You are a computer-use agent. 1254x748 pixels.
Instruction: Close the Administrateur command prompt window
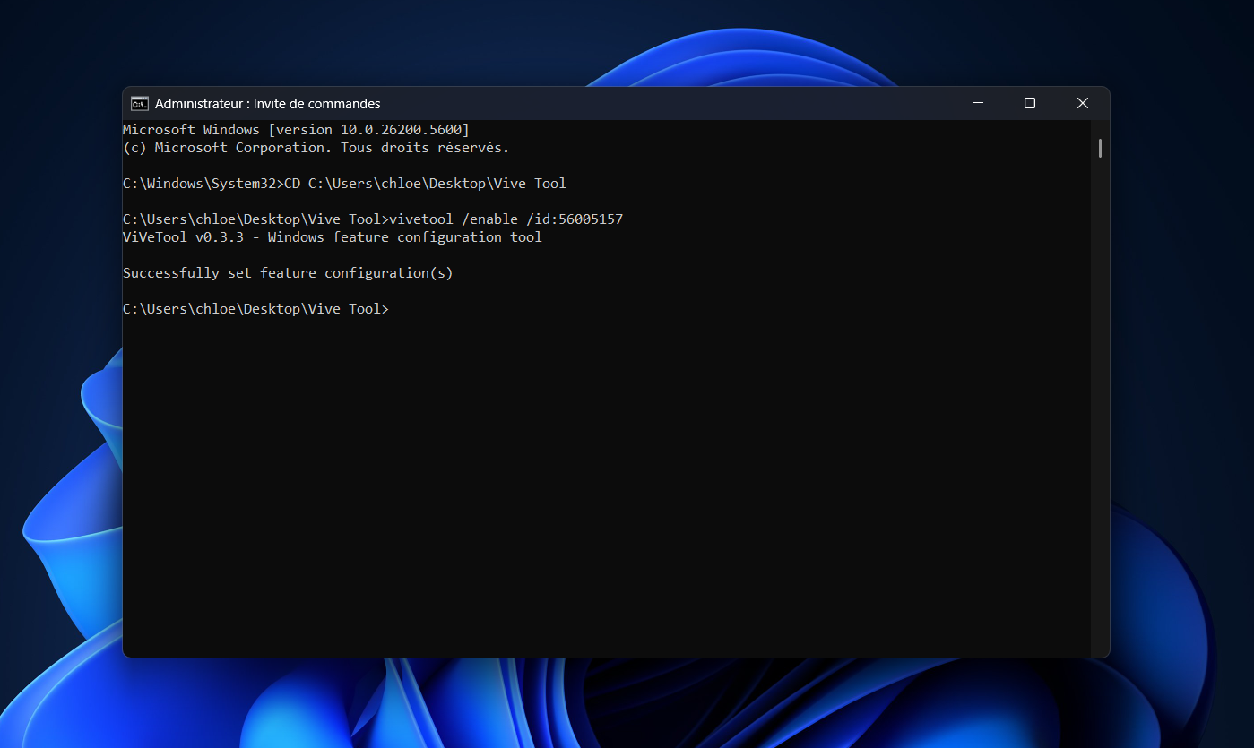(1083, 103)
